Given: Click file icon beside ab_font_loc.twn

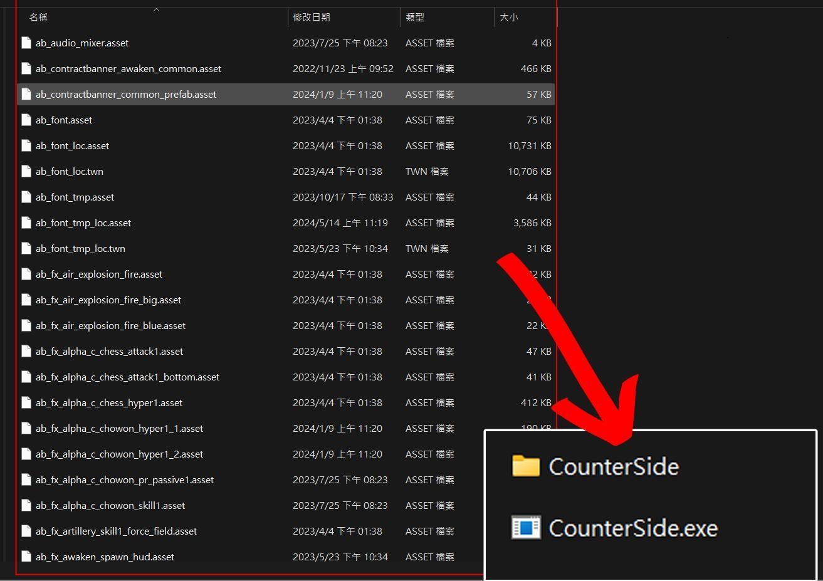Looking at the screenshot, I should pyautogui.click(x=26, y=172).
